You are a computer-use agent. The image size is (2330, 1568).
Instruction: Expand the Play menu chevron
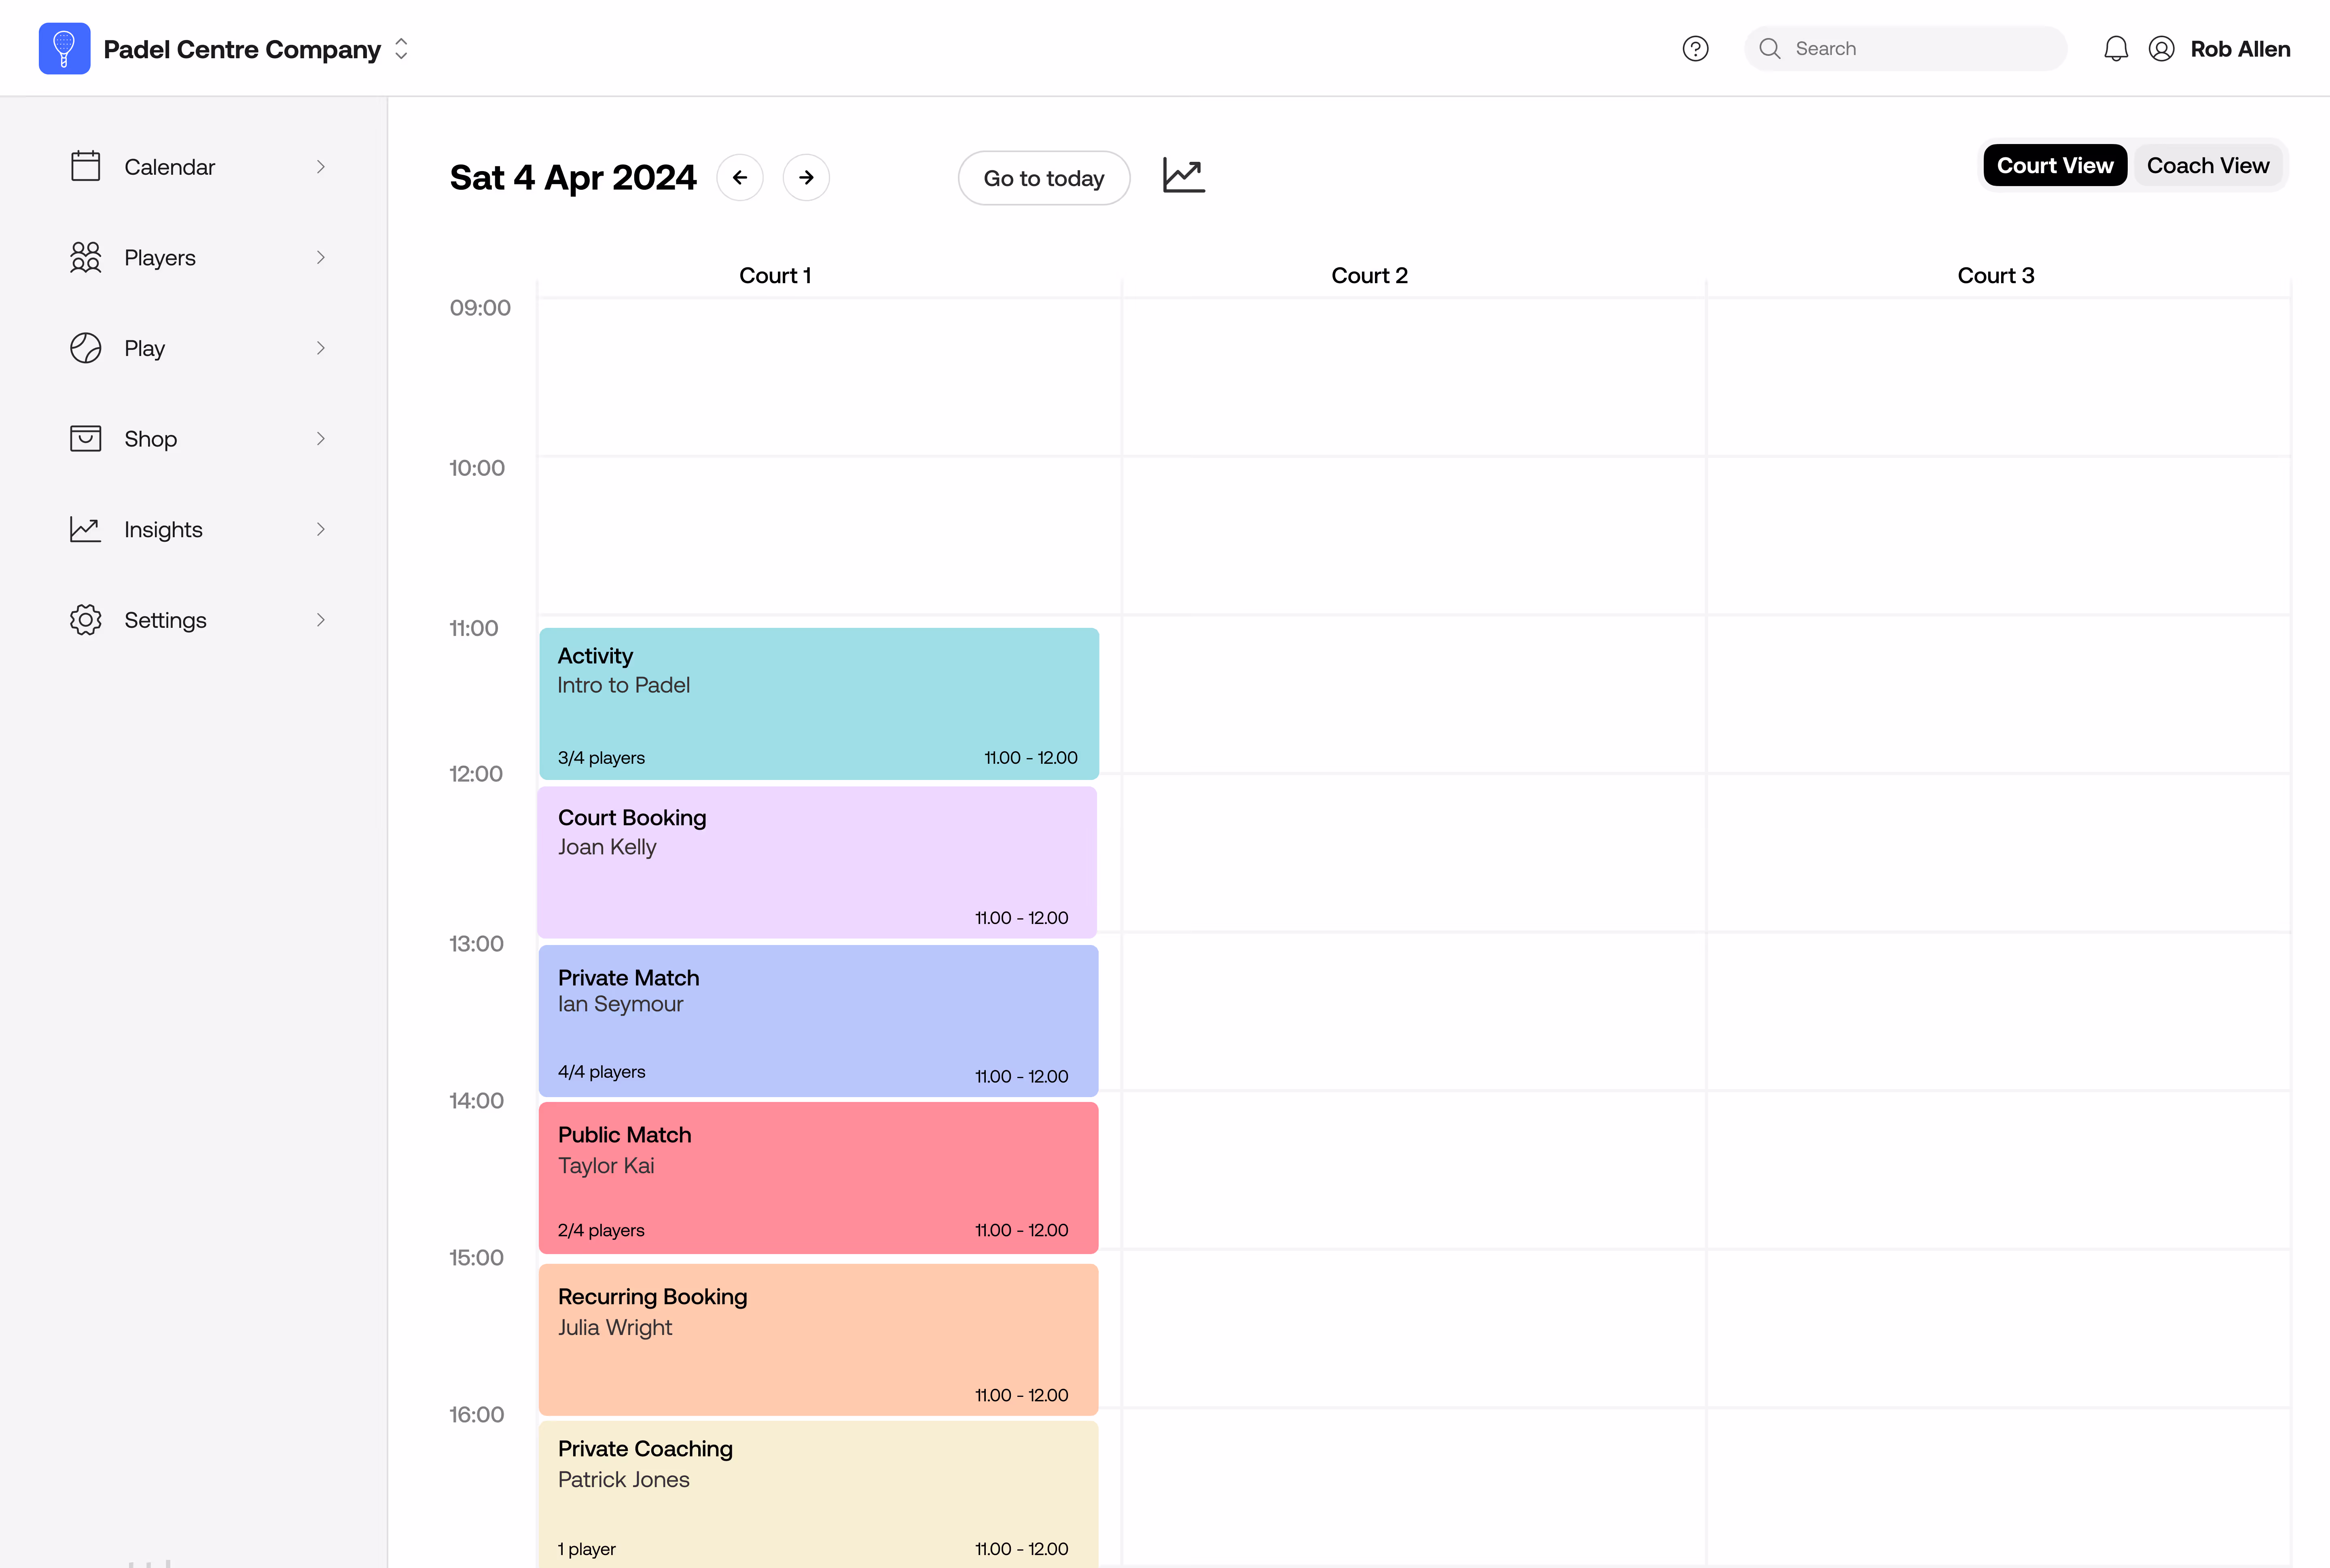[321, 348]
